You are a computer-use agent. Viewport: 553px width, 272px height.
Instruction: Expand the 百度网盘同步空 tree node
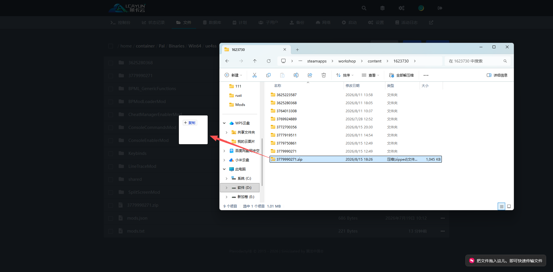pyautogui.click(x=224, y=151)
